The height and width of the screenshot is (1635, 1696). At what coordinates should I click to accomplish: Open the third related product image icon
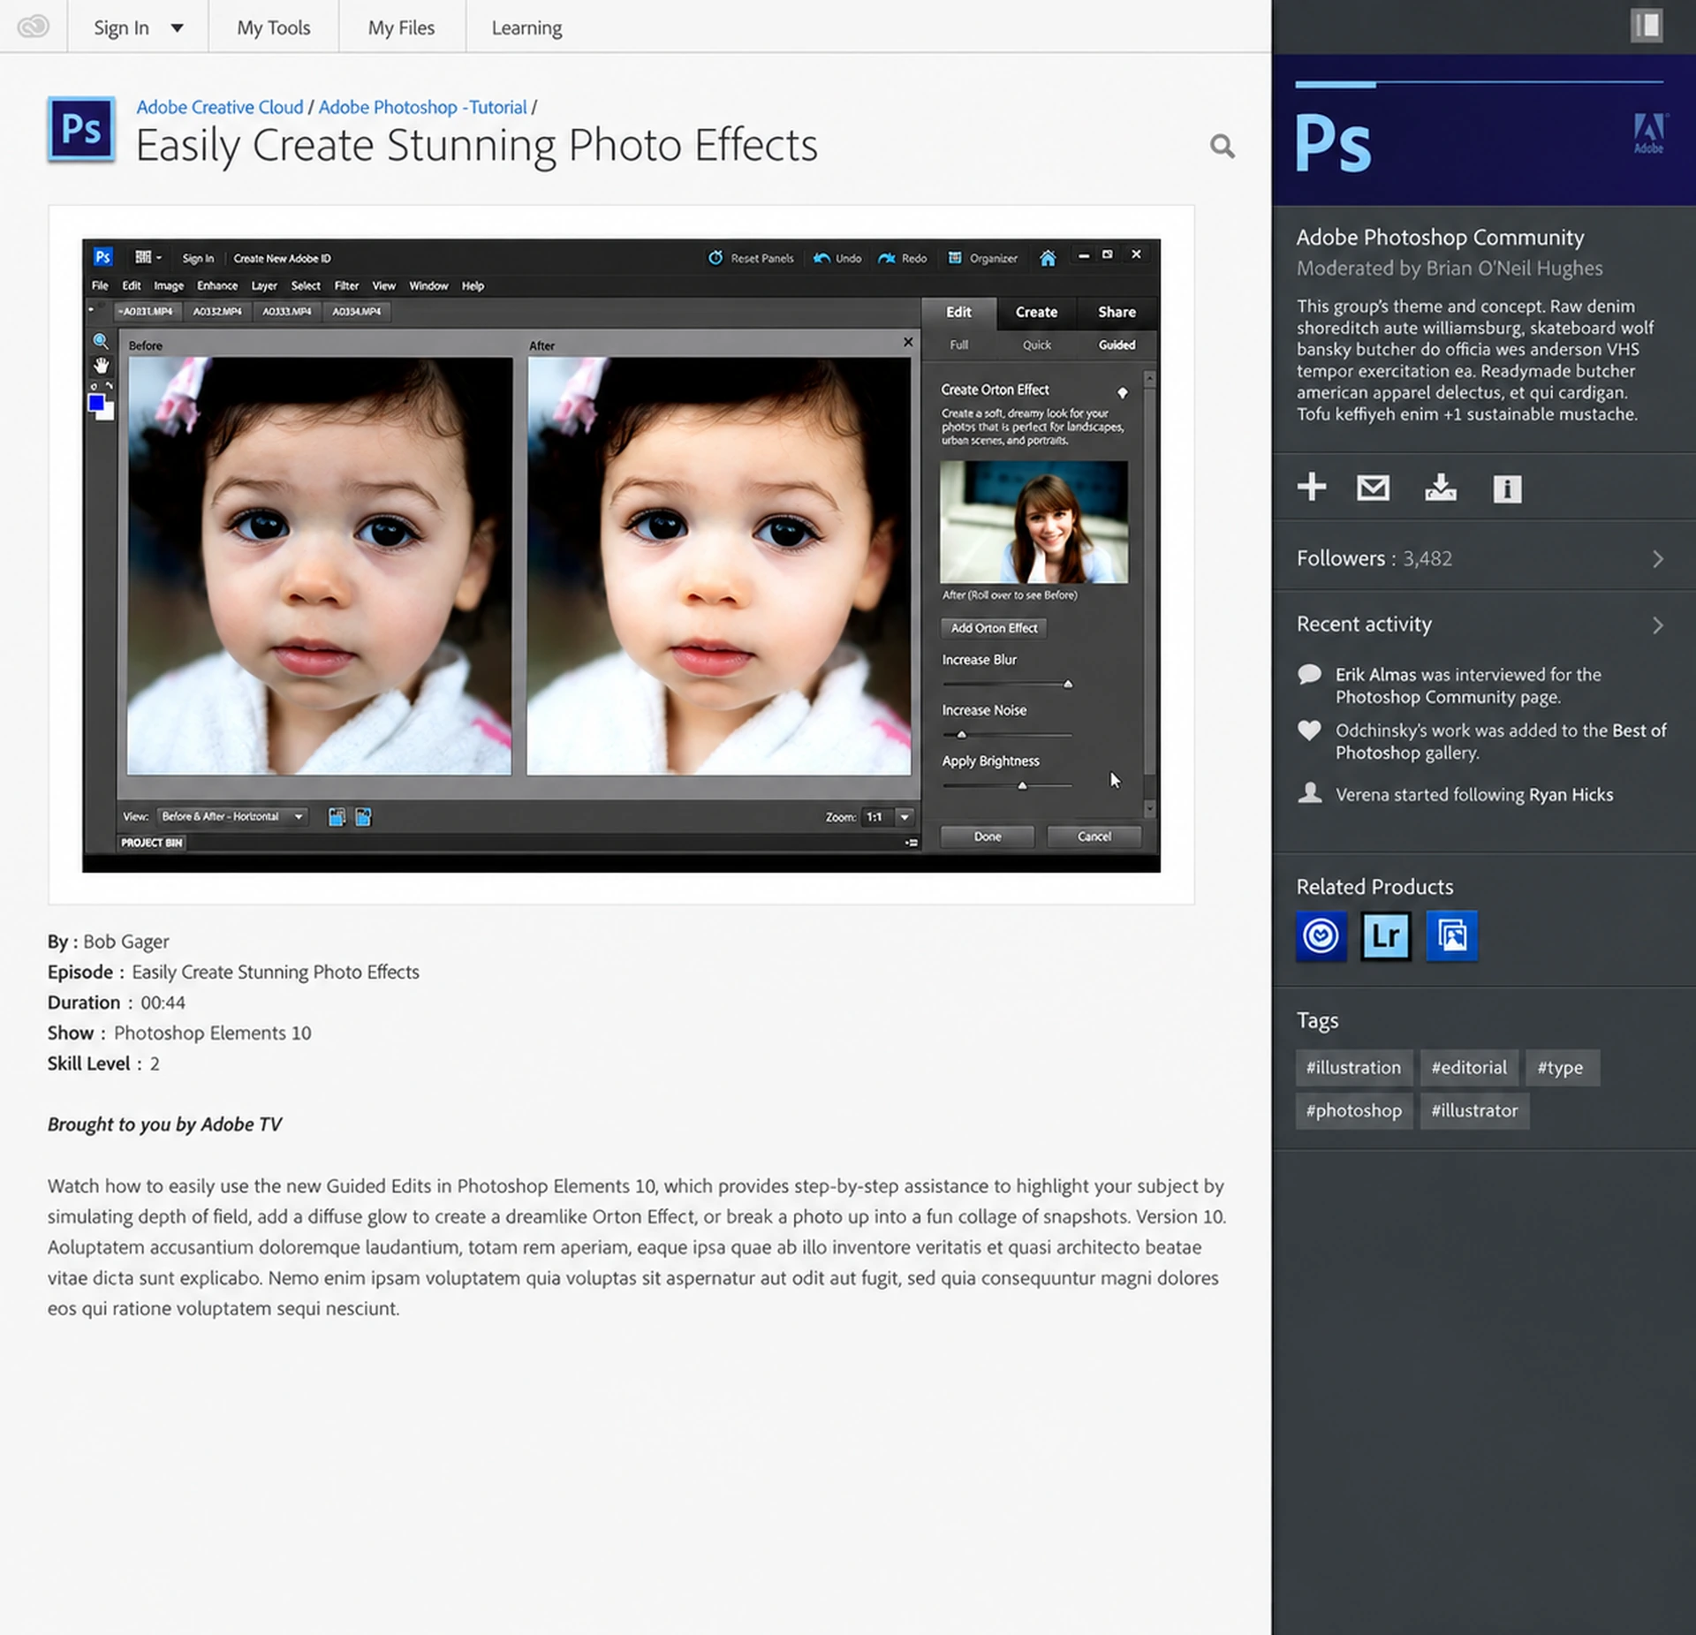1450,935
